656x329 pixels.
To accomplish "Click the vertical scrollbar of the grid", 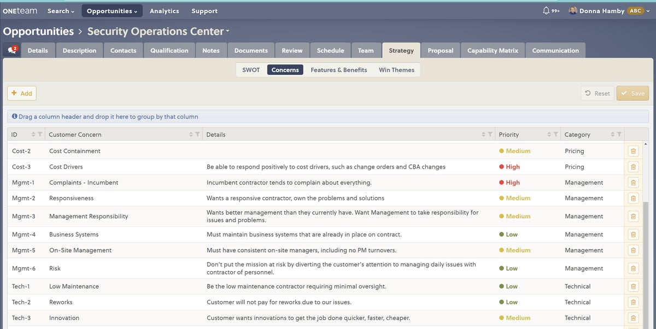I will tap(646, 246).
